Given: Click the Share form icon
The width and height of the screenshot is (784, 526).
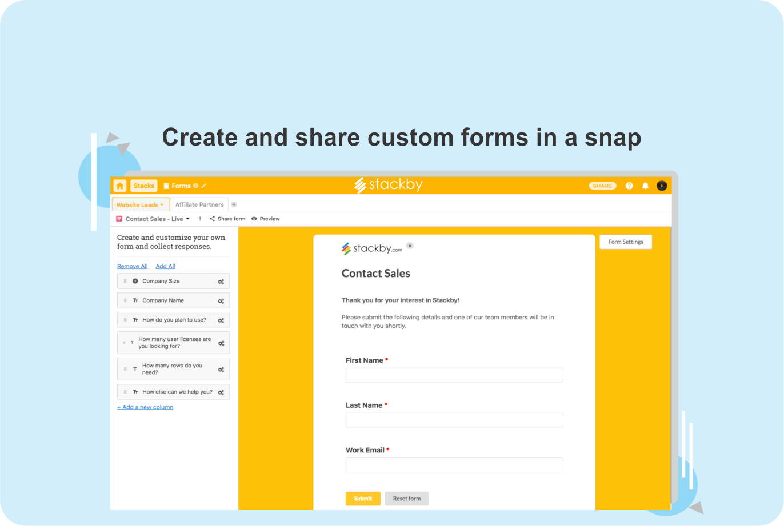Looking at the screenshot, I should [212, 219].
